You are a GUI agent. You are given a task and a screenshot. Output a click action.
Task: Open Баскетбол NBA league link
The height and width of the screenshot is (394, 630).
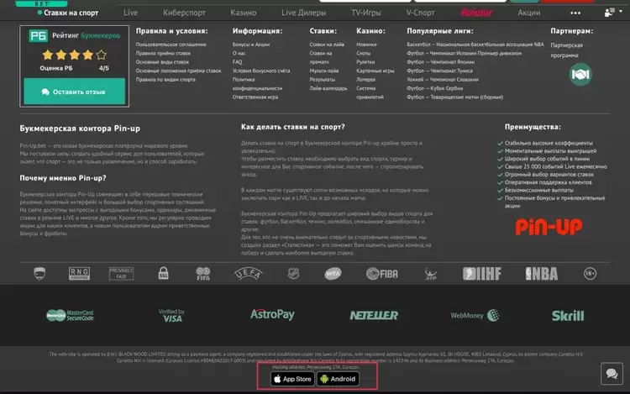[x=475, y=45]
